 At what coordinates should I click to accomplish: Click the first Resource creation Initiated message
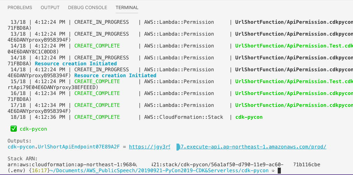(76, 64)
